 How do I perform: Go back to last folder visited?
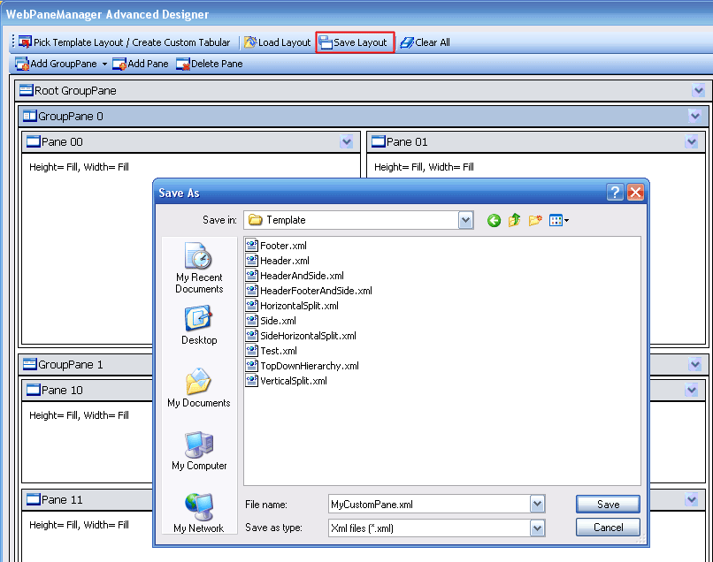pos(494,220)
